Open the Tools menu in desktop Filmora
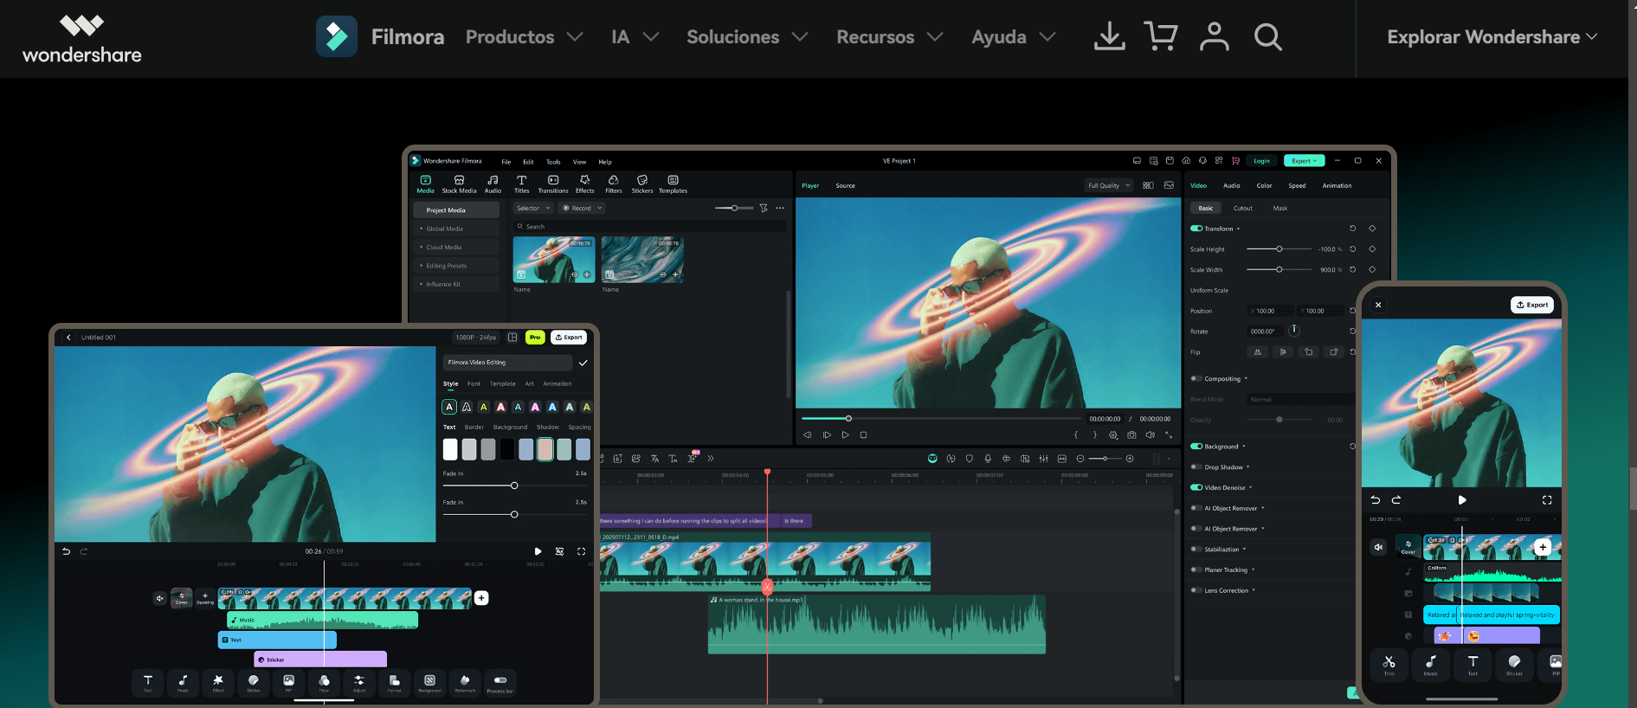Screen dimensions: 1637x708 point(553,162)
